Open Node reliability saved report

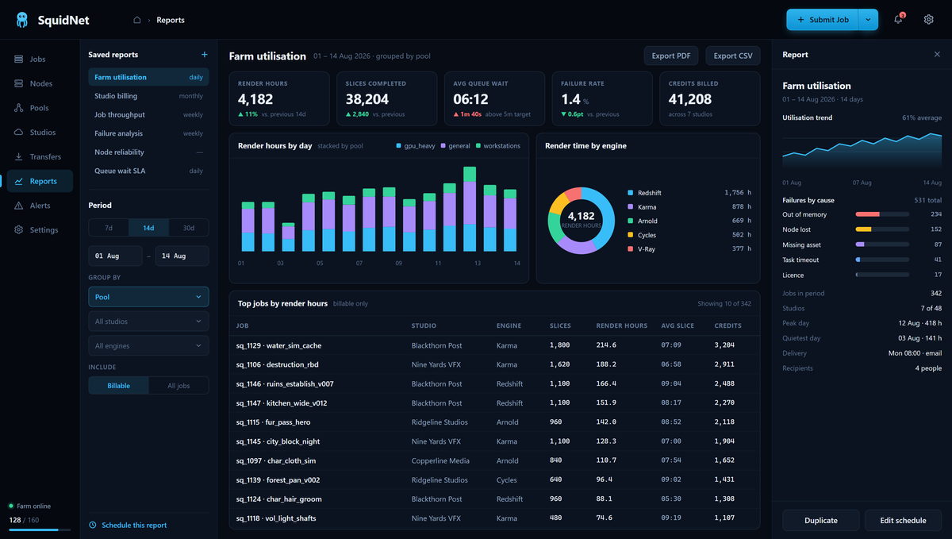pos(148,152)
